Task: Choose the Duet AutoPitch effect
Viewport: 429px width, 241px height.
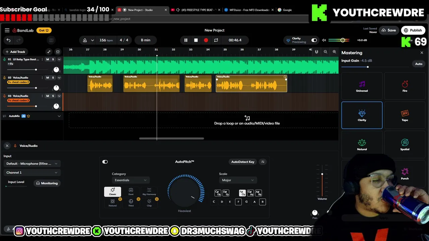Action: click(x=131, y=191)
